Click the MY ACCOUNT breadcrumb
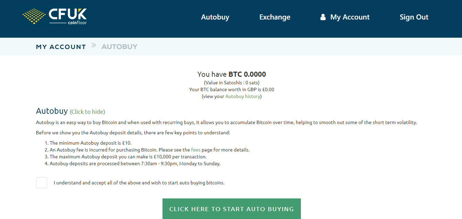Image resolution: width=462 pixels, height=219 pixels. coord(61,47)
